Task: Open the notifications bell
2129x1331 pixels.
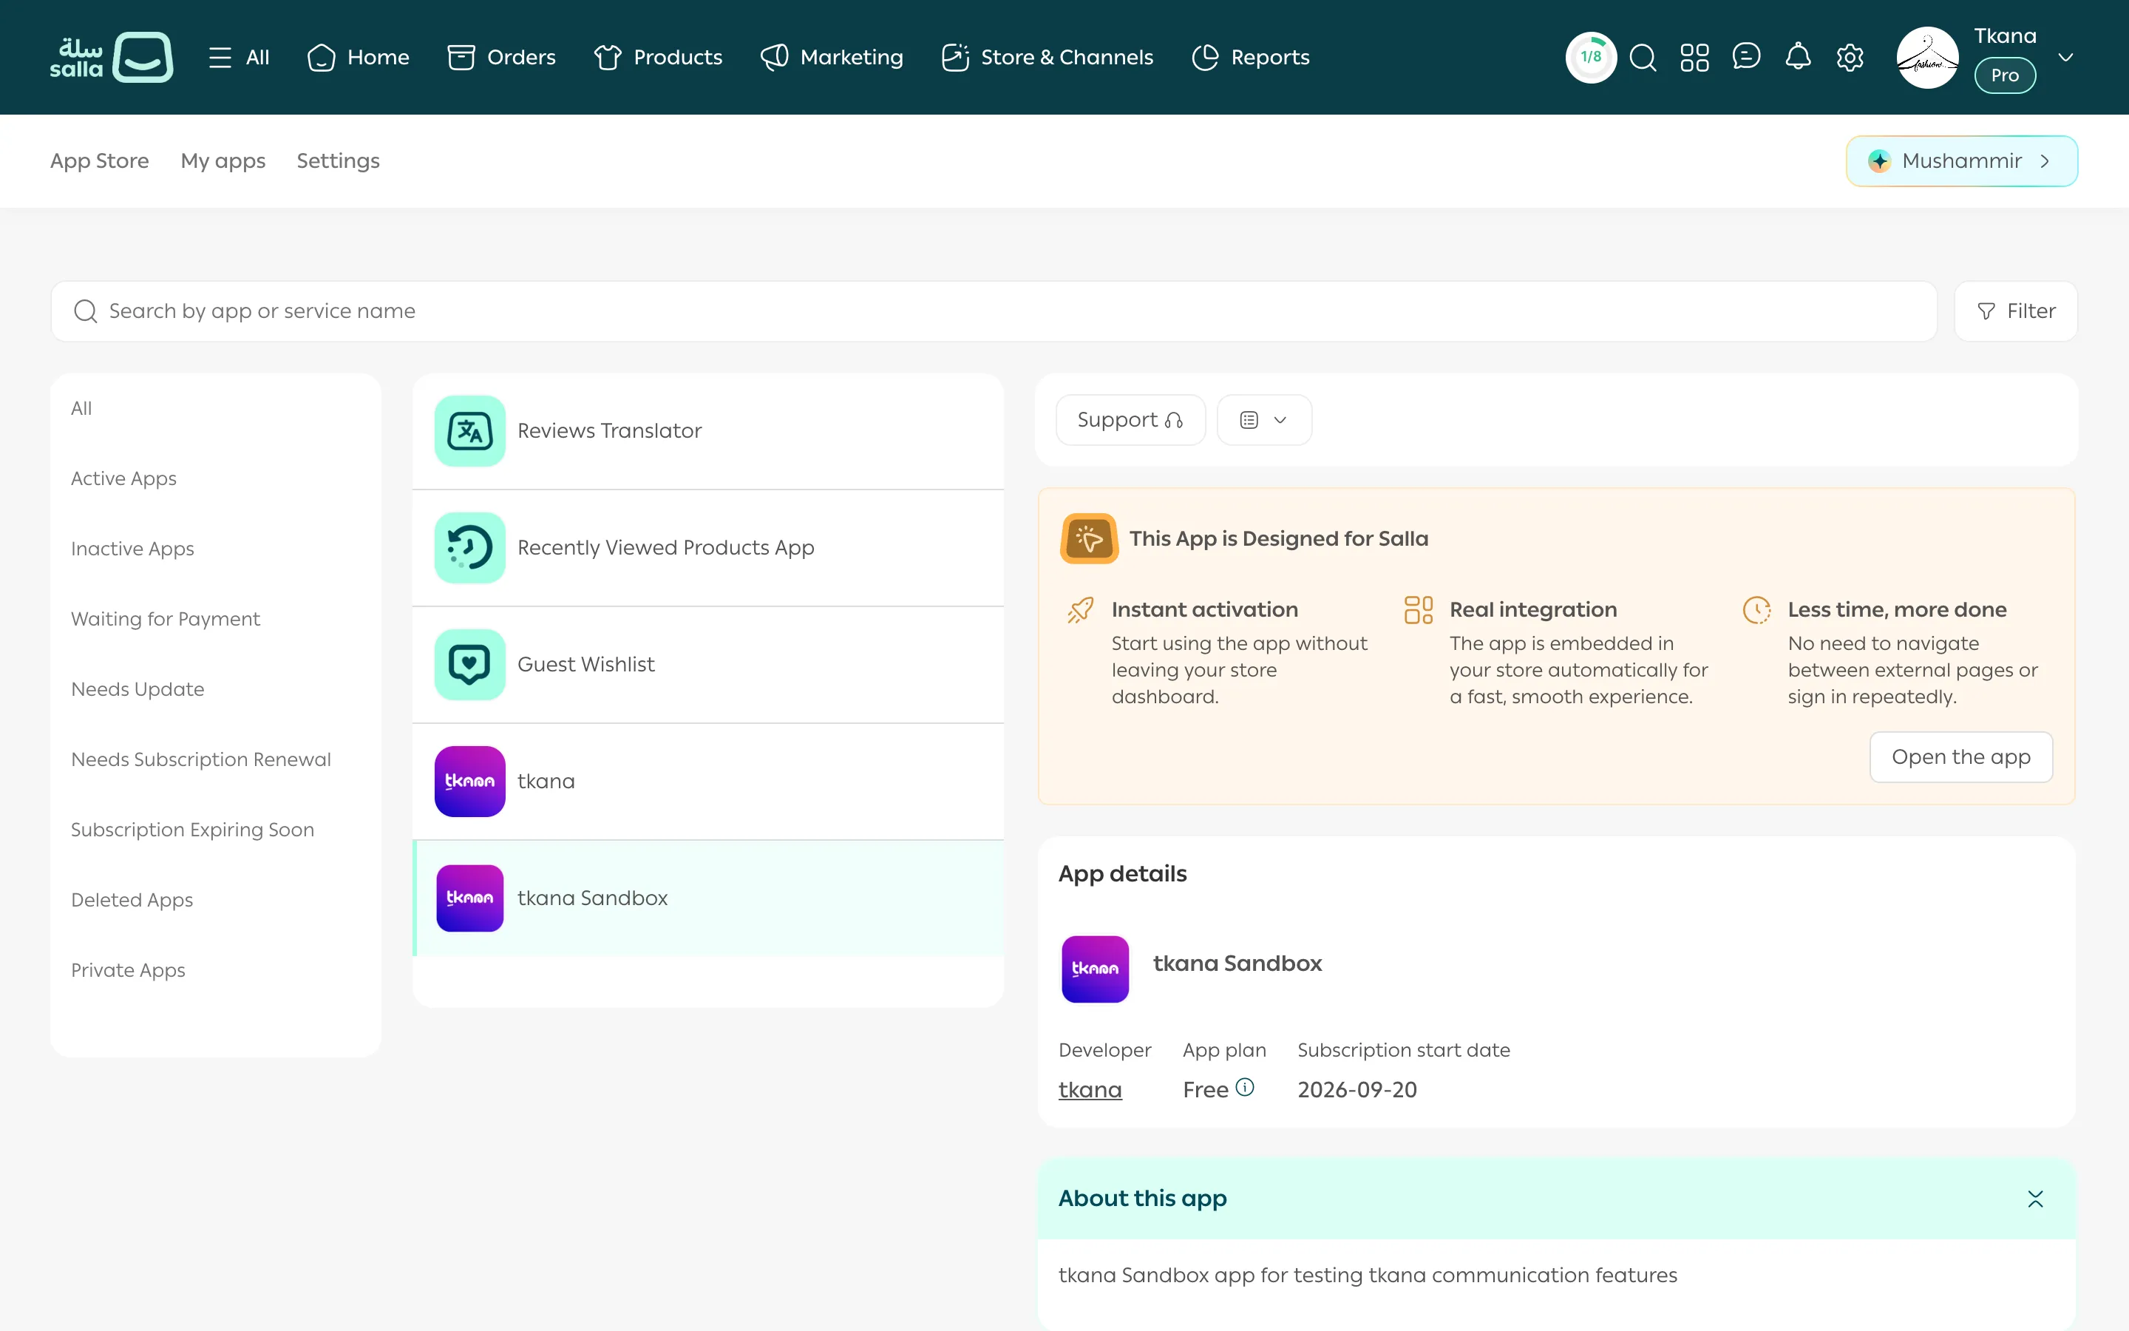Action: point(1799,57)
